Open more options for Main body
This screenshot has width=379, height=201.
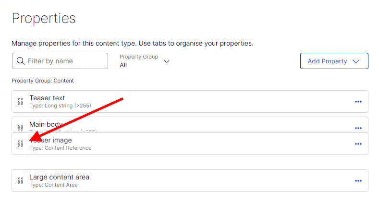coord(358,128)
